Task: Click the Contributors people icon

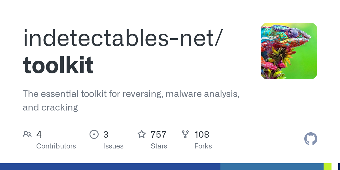Action: coord(27,134)
